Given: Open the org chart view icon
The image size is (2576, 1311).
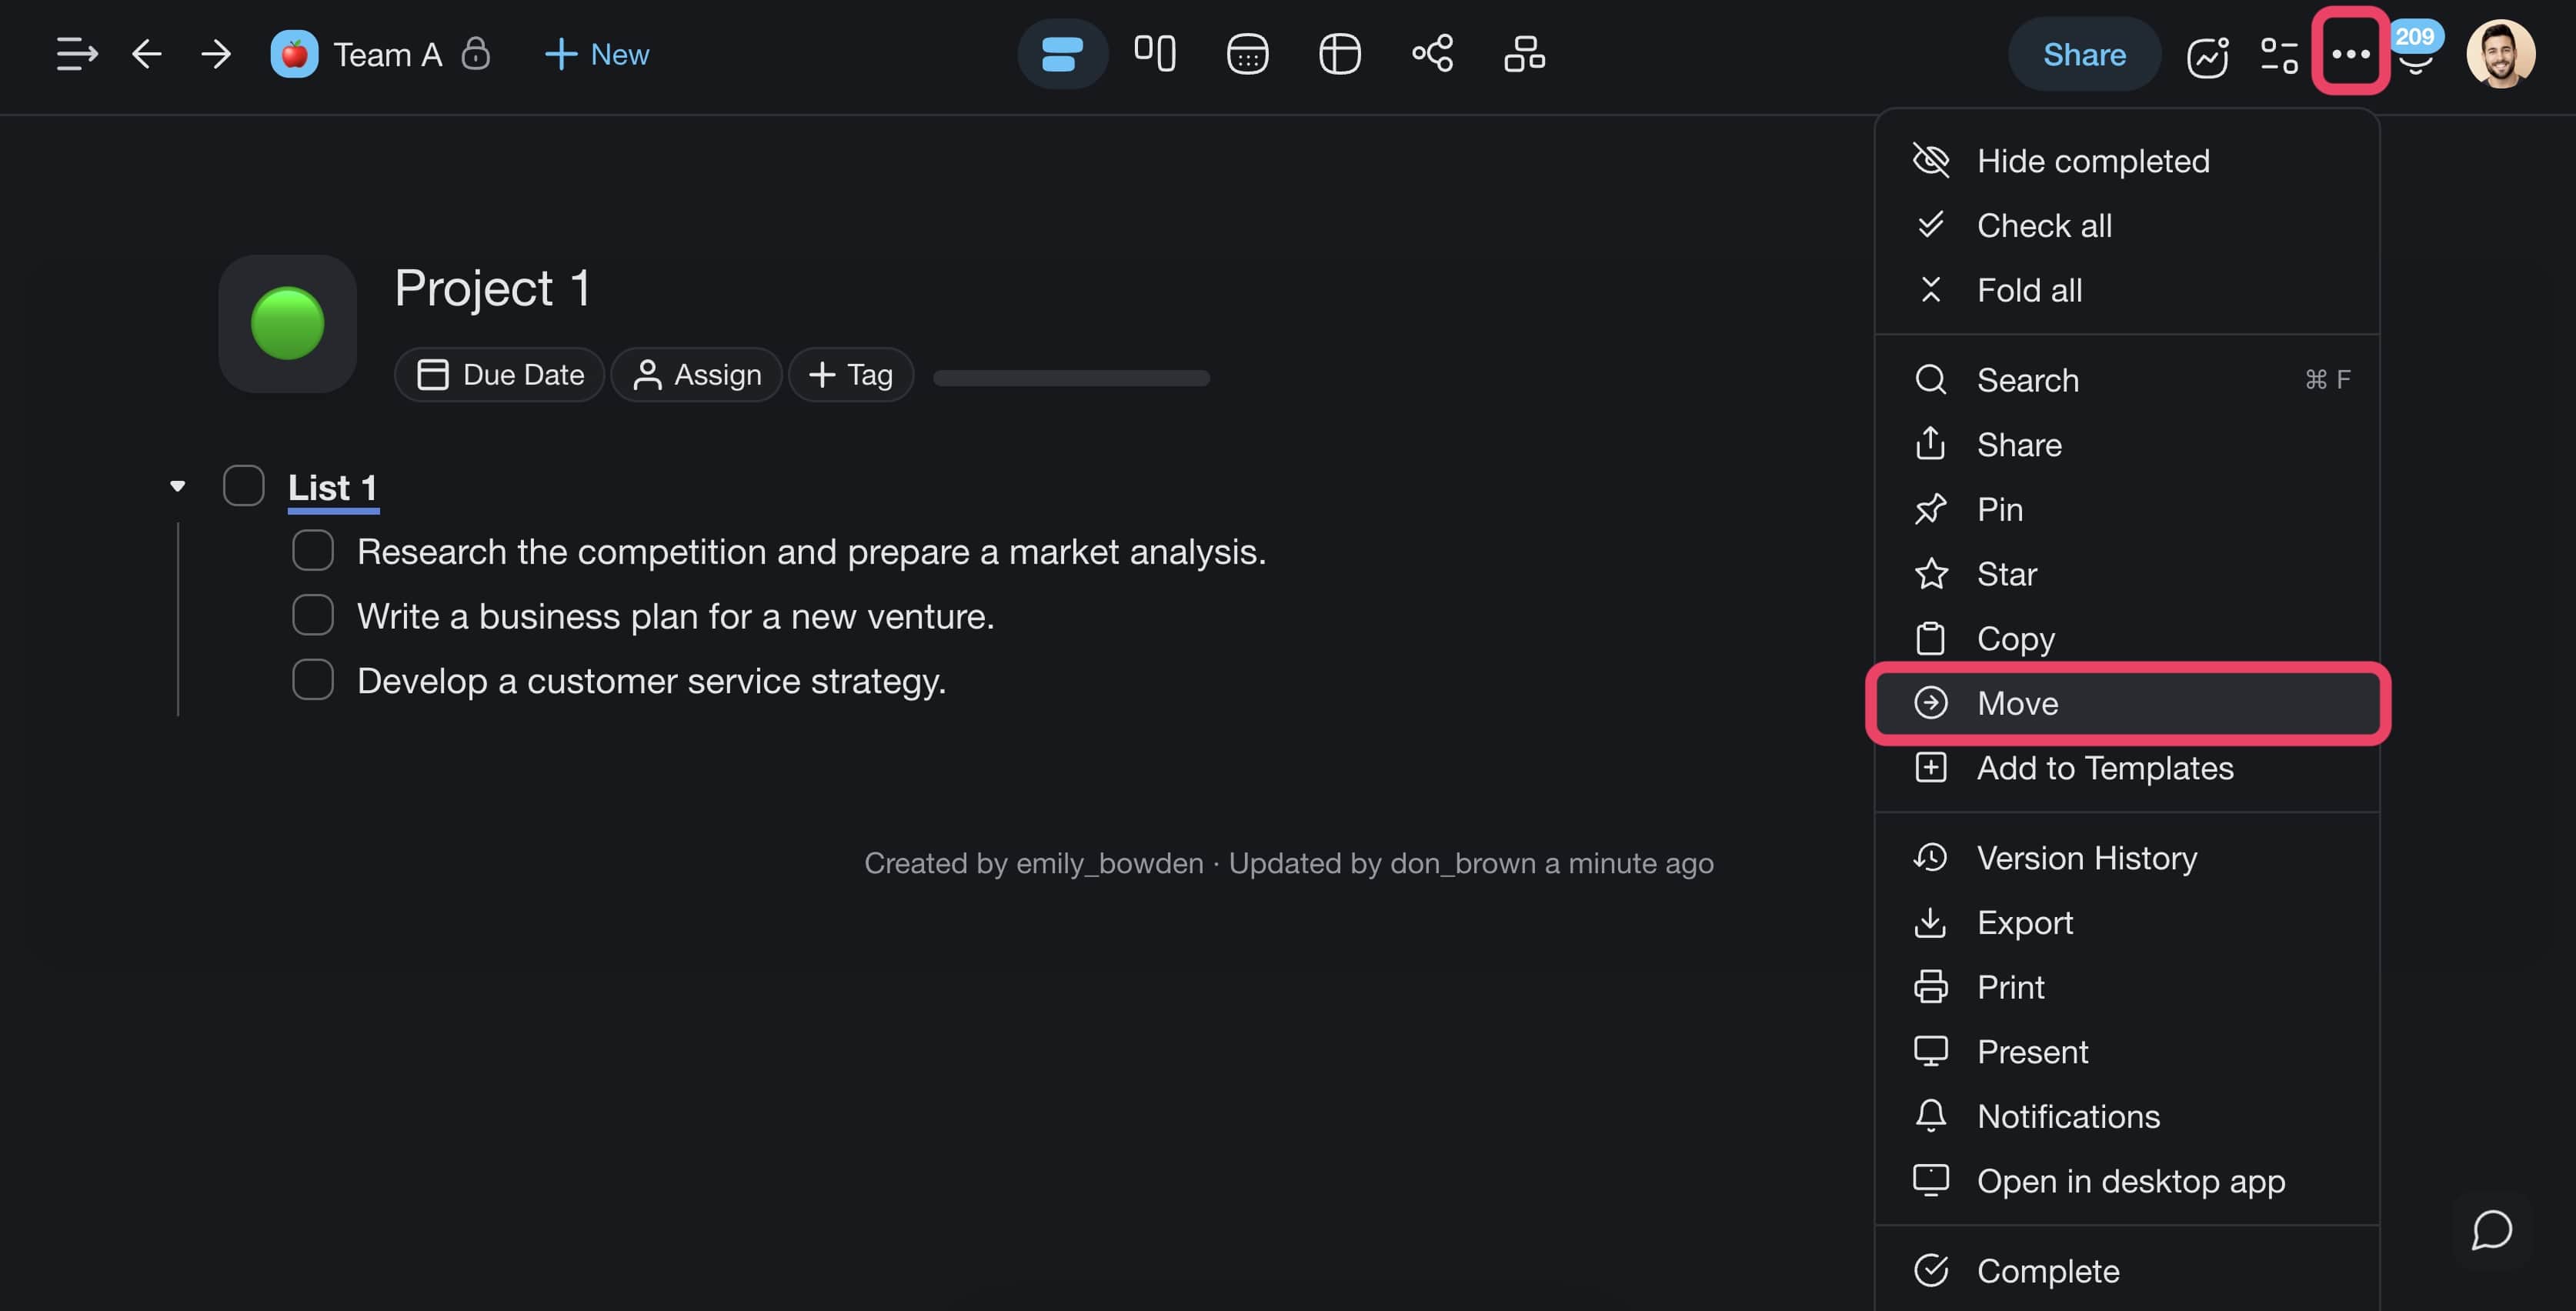Looking at the screenshot, I should (1524, 54).
